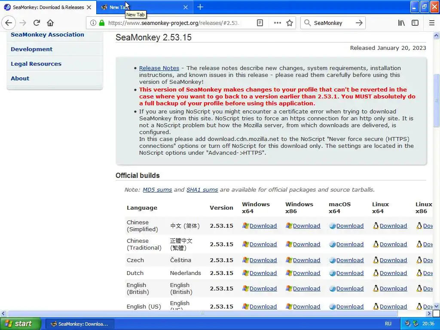Click Linux penguin icon in English British x64
The height and width of the screenshot is (330, 440).
point(376,288)
